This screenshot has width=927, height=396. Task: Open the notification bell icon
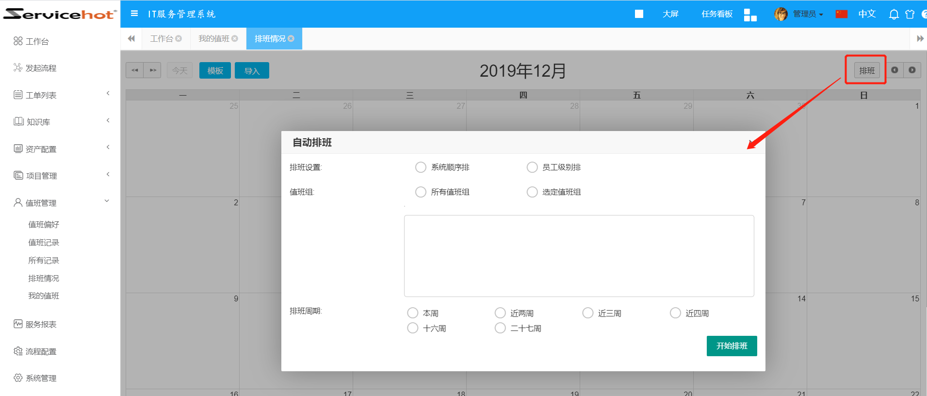point(894,14)
